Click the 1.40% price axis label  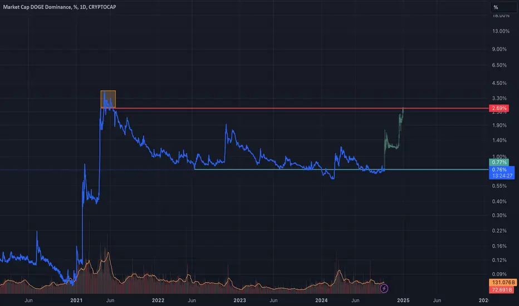[x=499, y=140]
